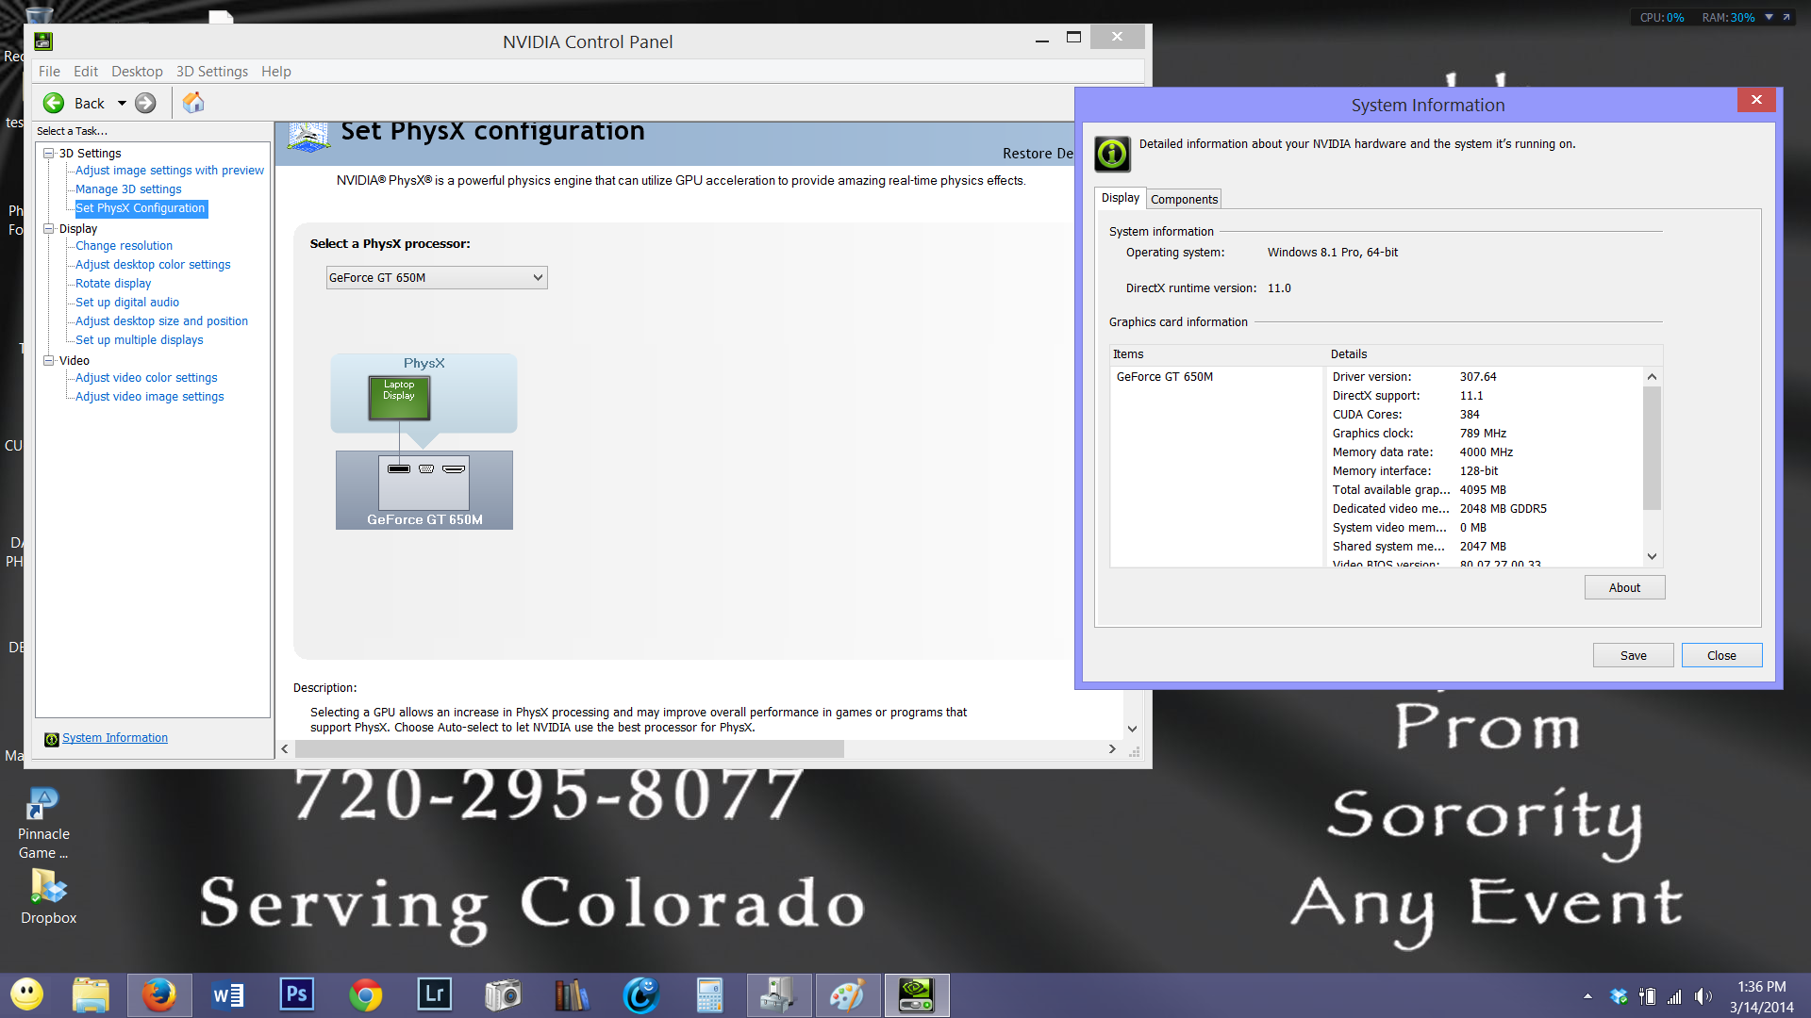This screenshot has height=1018, width=1811.
Task: Select Adjust video color settings
Action: point(146,378)
